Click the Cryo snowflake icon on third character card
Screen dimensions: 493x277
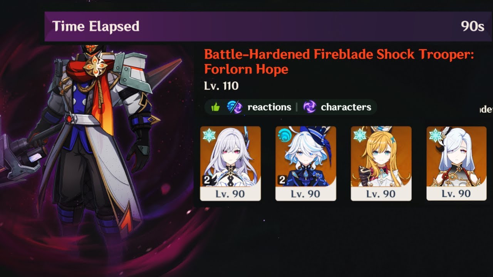click(x=360, y=135)
